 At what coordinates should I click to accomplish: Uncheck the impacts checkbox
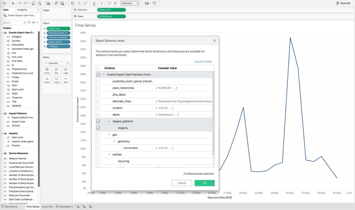98,128
